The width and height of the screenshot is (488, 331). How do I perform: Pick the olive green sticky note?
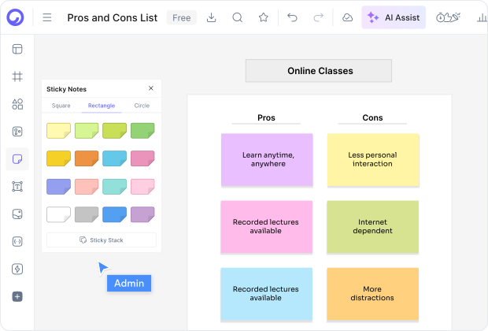[x=115, y=131]
